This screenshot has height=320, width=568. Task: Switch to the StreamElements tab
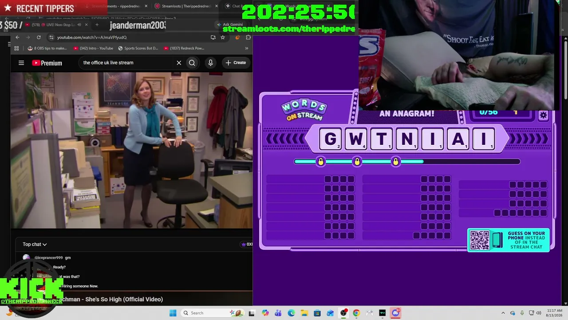click(x=118, y=6)
